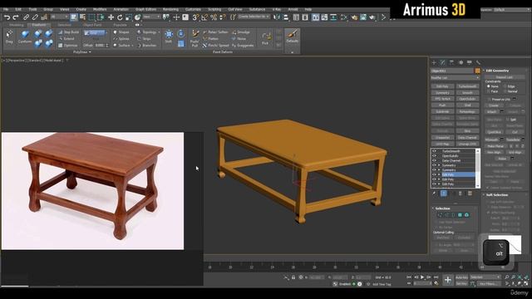Open the Topology dropdown arrow
Image resolution: width=532 pixels, height=299 pixels.
point(159,32)
